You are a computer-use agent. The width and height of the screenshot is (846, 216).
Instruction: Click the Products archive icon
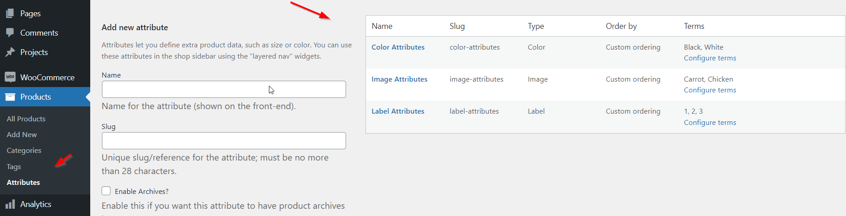coord(10,97)
